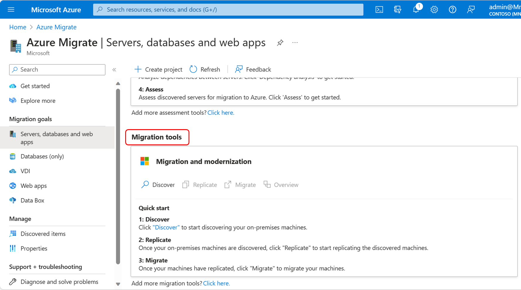Open Cloud Shell from the top bar
This screenshot has width=521, height=290.
(x=379, y=9)
